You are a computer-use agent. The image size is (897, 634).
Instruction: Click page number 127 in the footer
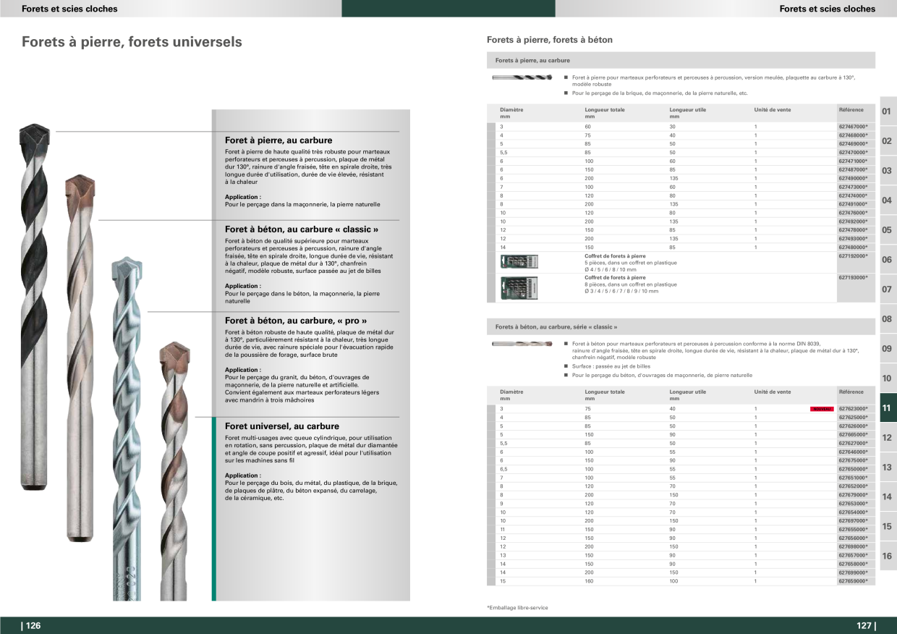point(866,626)
